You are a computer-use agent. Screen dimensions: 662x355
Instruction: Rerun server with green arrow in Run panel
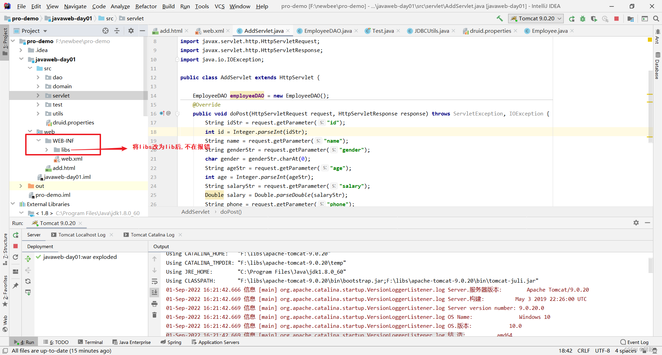(x=16, y=235)
